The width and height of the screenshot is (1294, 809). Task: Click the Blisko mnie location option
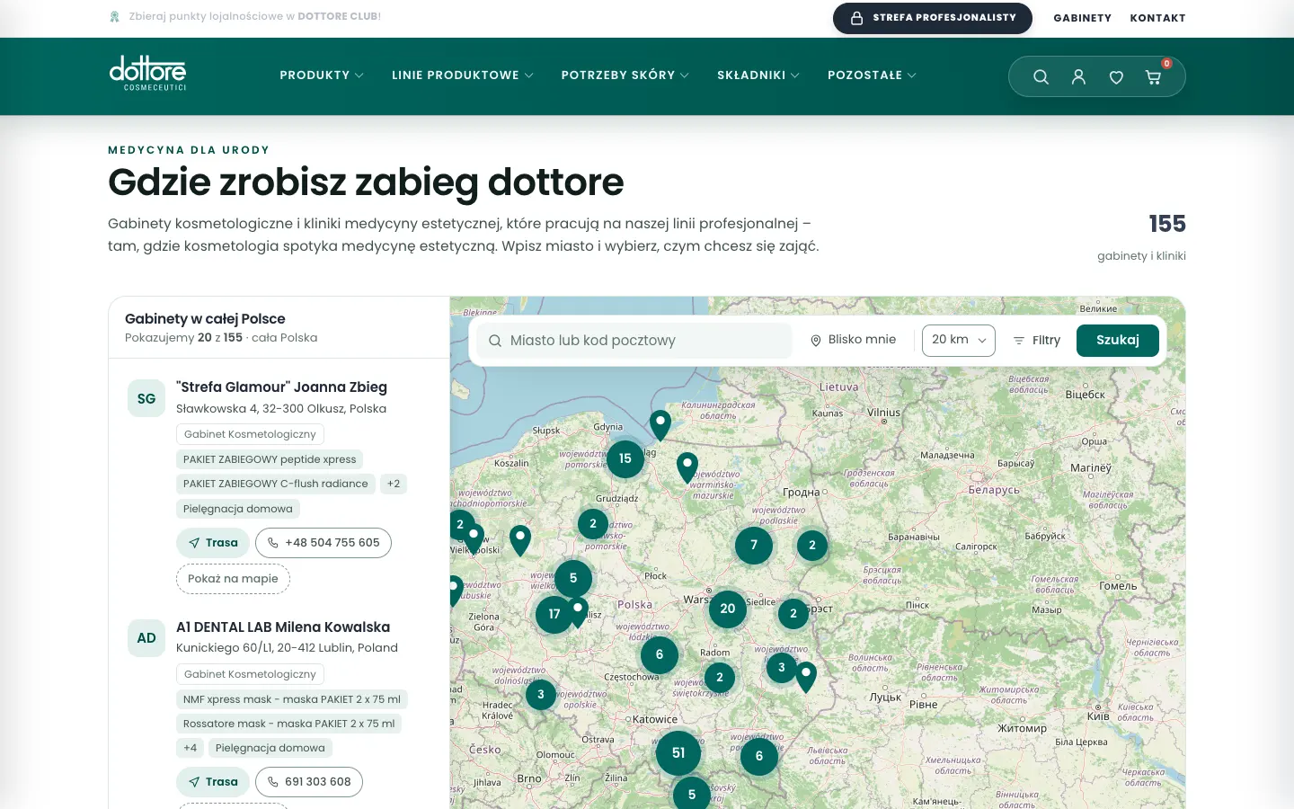coord(854,340)
